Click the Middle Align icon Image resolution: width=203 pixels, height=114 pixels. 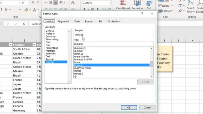tap(51, 2)
